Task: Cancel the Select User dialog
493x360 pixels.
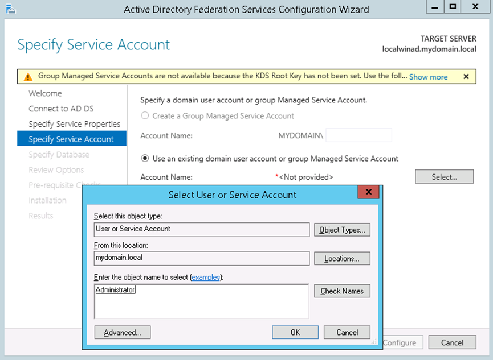Action: coord(347,332)
